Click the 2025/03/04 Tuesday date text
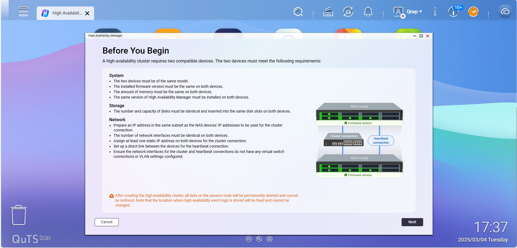 click(483, 240)
